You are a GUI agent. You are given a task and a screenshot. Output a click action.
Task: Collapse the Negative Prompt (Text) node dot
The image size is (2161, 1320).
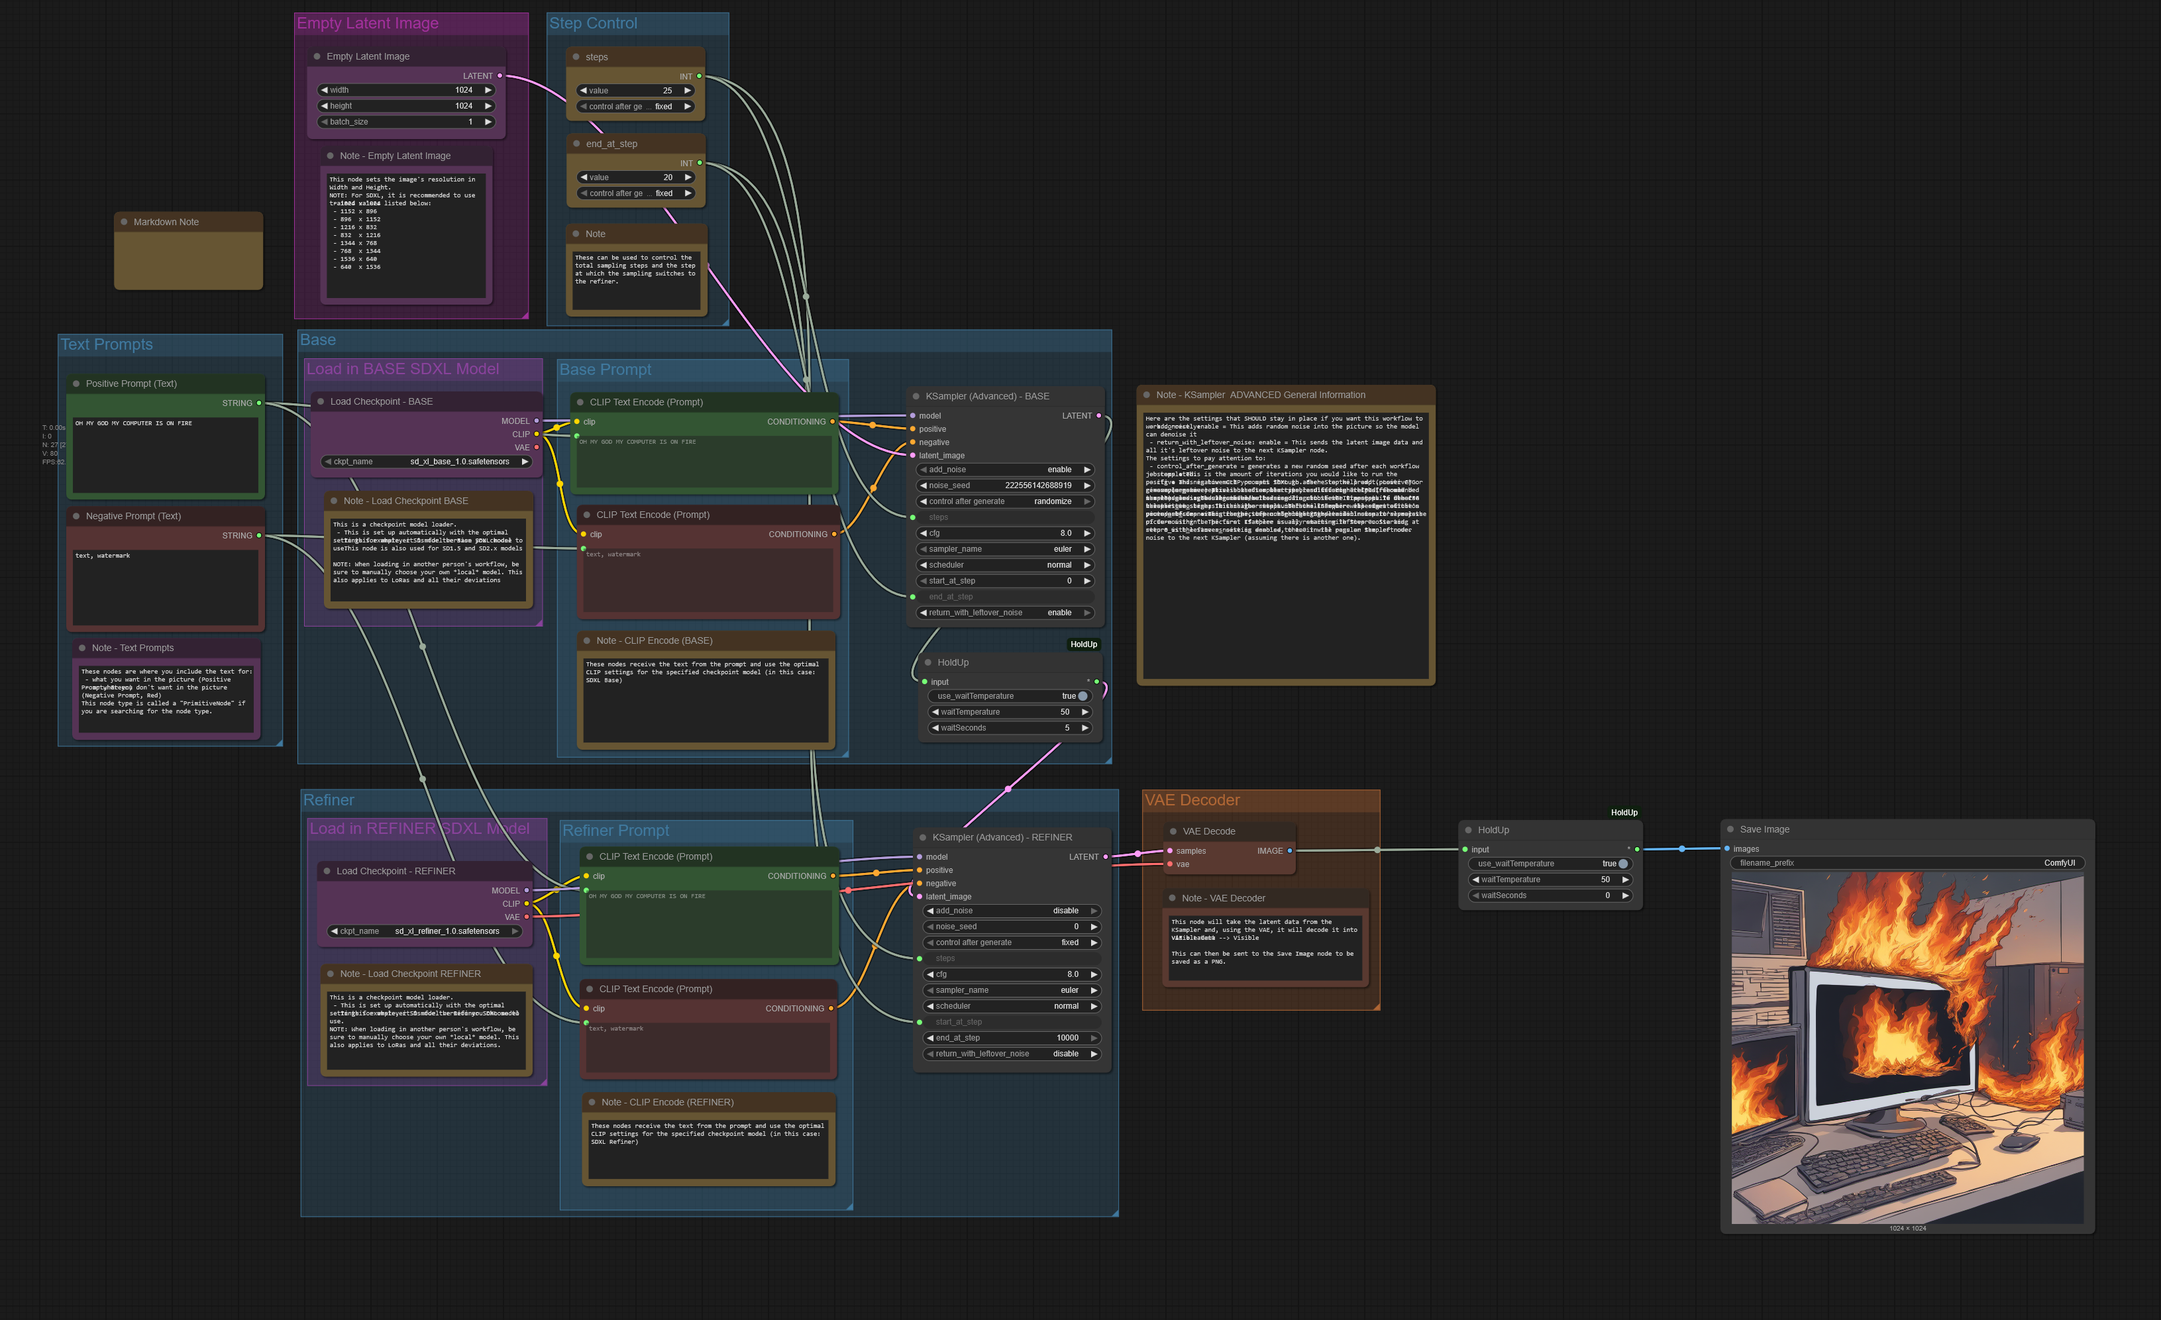click(76, 516)
